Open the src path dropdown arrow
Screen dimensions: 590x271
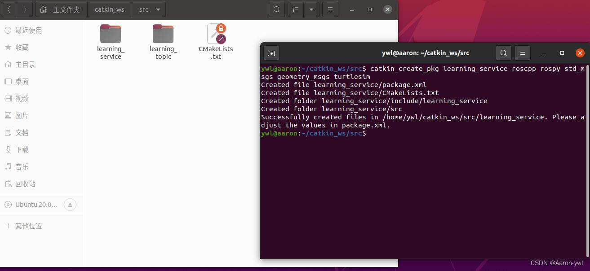click(x=158, y=9)
